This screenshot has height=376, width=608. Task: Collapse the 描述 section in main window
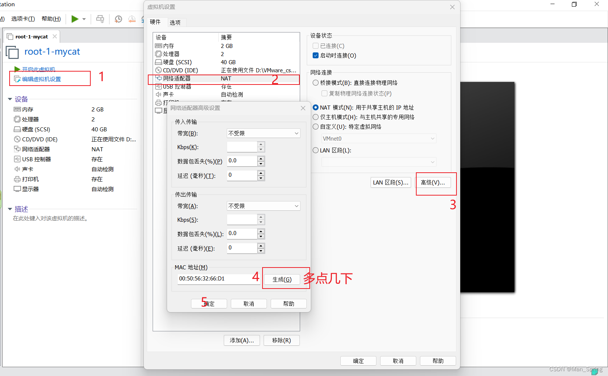pyautogui.click(x=10, y=209)
